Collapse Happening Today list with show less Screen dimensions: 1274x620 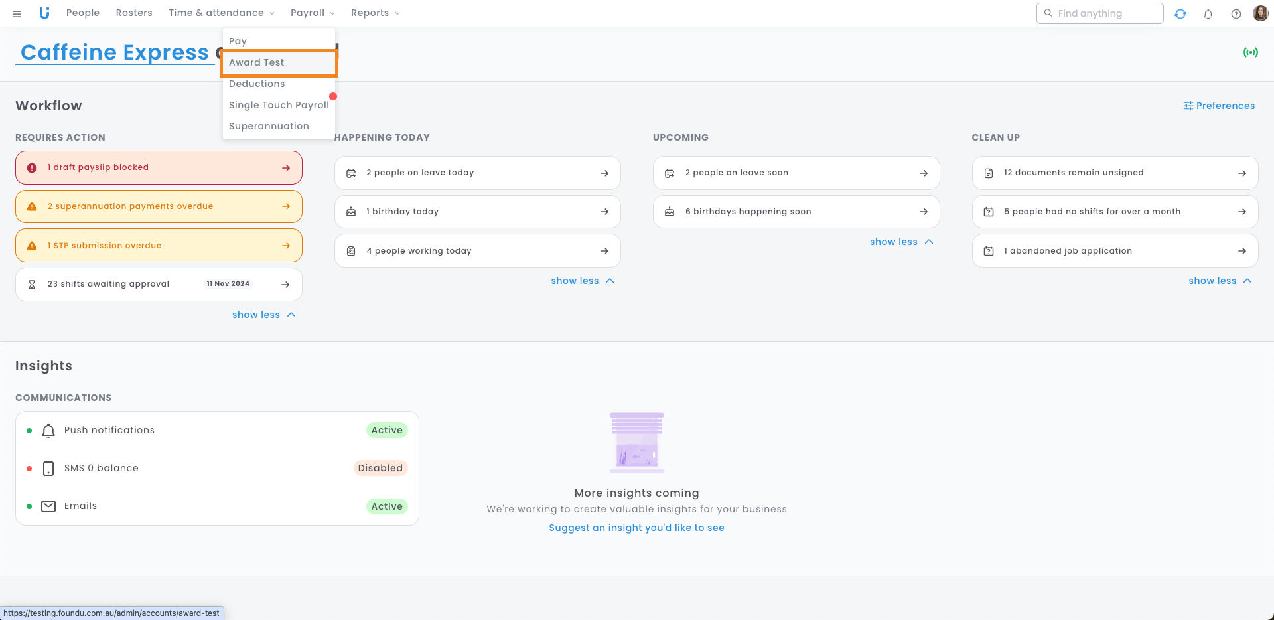click(x=582, y=281)
